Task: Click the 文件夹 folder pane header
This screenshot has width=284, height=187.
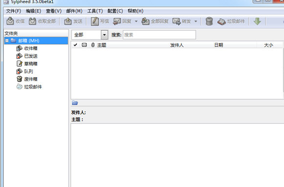Action: [36, 33]
